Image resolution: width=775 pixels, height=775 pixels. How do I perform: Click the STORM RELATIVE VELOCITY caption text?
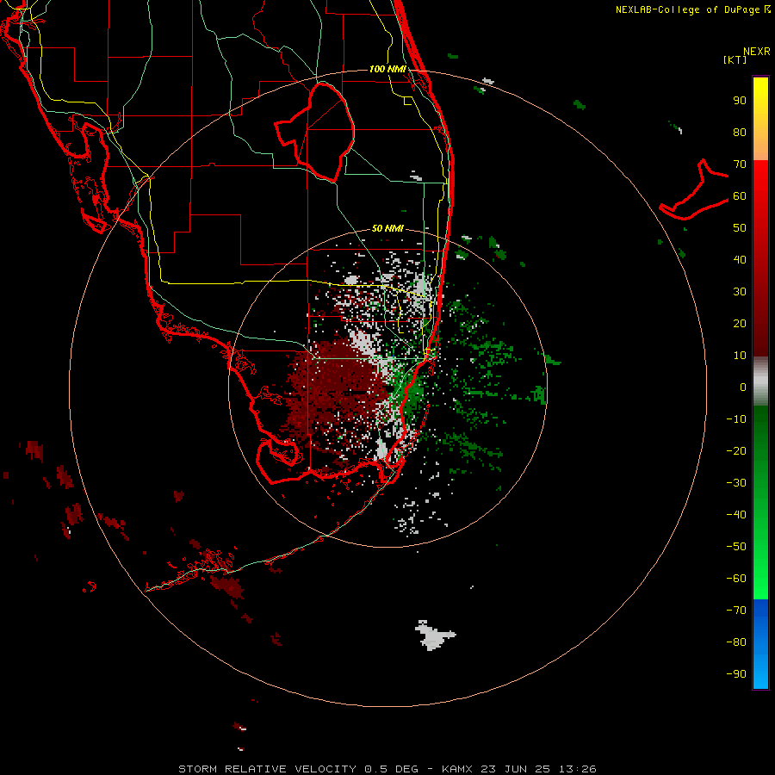tap(267, 769)
